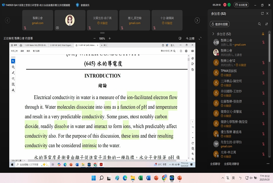Open Excel from the Windows taskbar

141,178
